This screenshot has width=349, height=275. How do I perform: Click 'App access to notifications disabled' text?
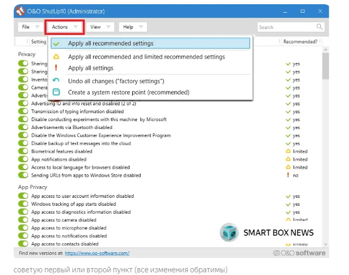point(69,236)
